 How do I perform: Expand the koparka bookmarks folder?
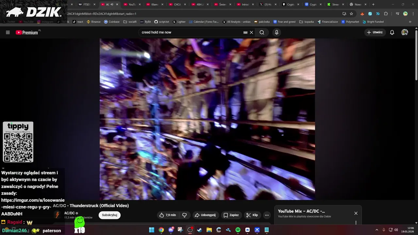point(307,22)
